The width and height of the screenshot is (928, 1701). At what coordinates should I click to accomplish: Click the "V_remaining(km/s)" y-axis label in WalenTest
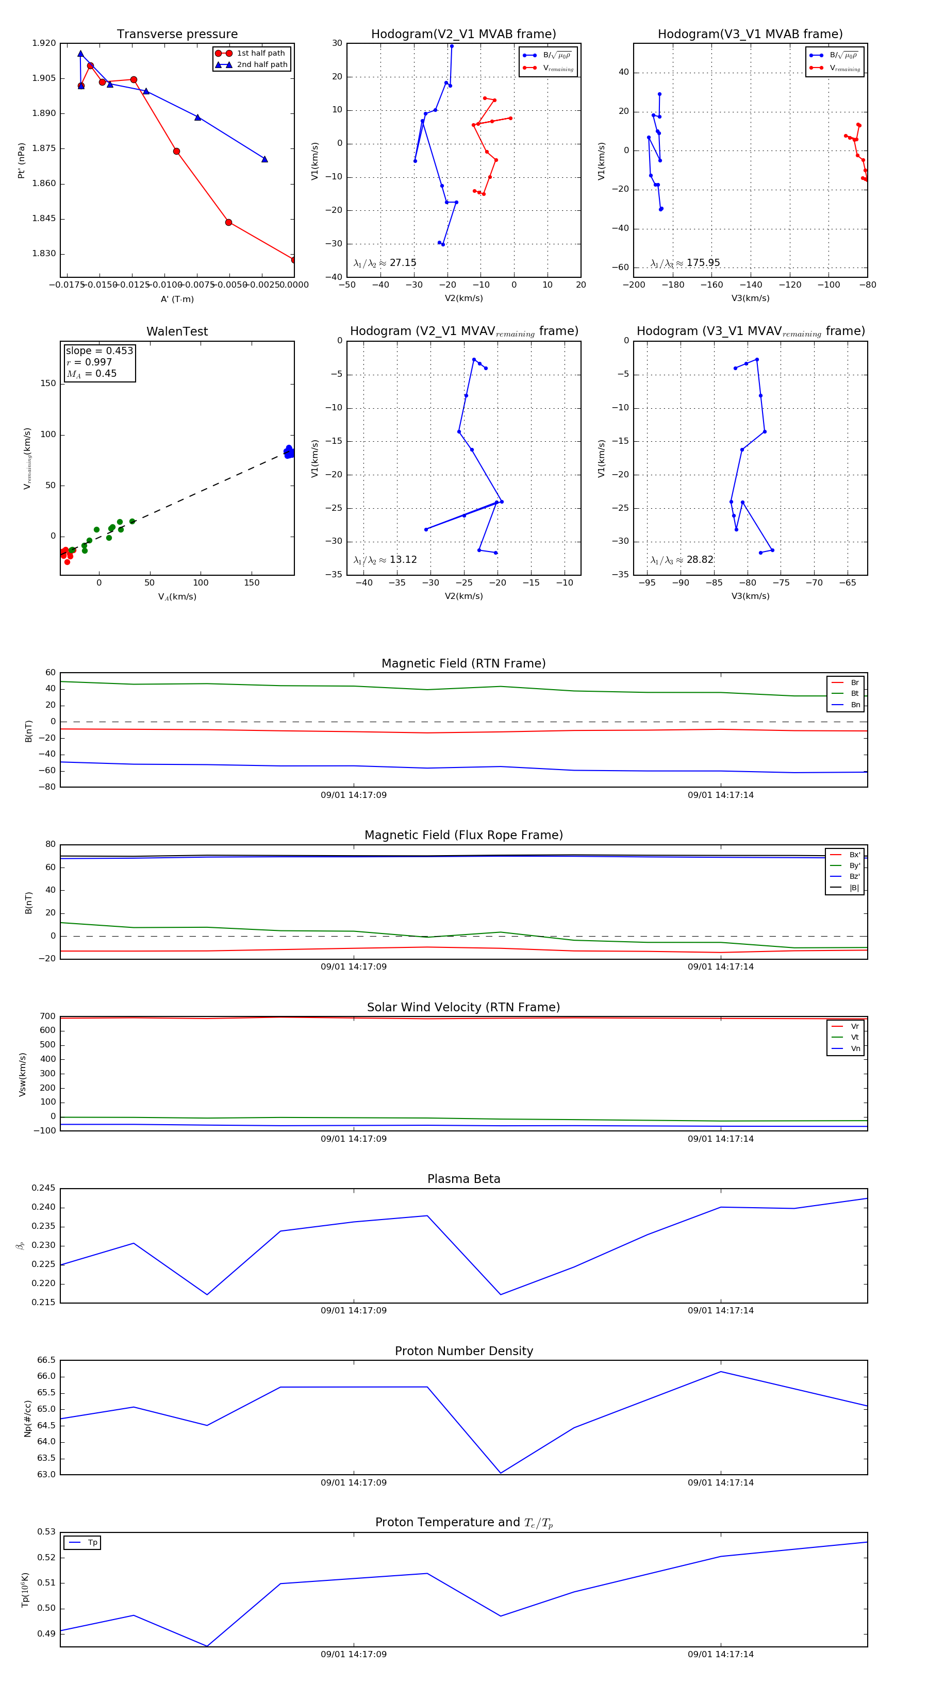click(x=27, y=458)
